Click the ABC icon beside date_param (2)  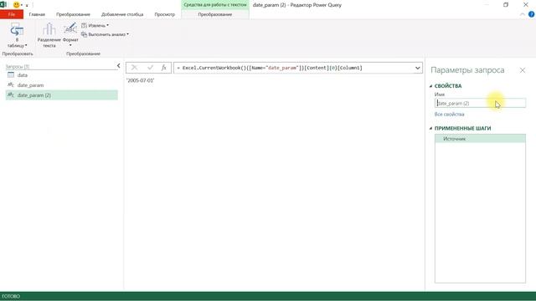click(x=11, y=94)
